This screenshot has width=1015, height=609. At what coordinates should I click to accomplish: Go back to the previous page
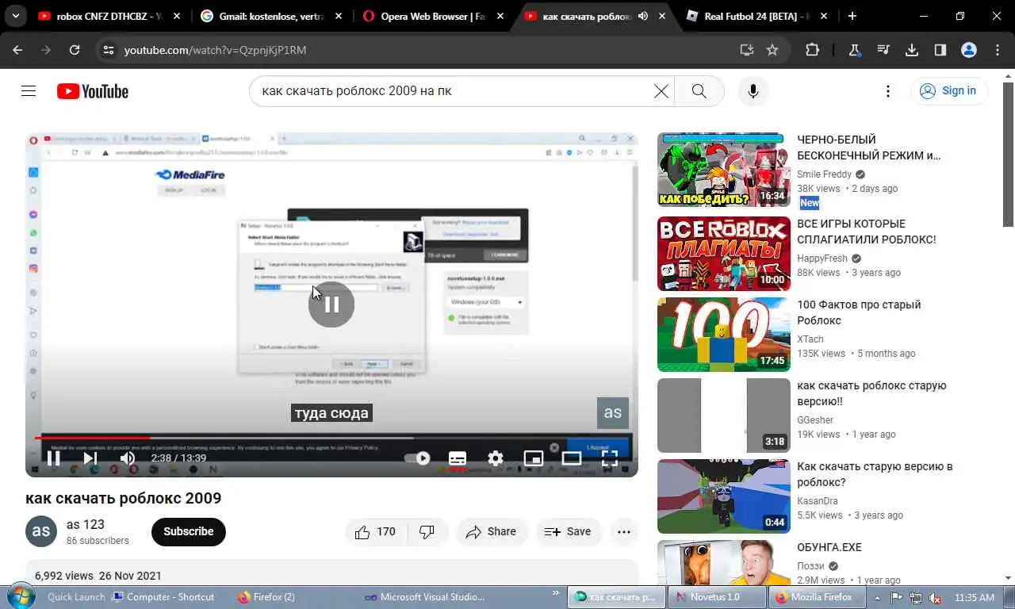click(17, 50)
